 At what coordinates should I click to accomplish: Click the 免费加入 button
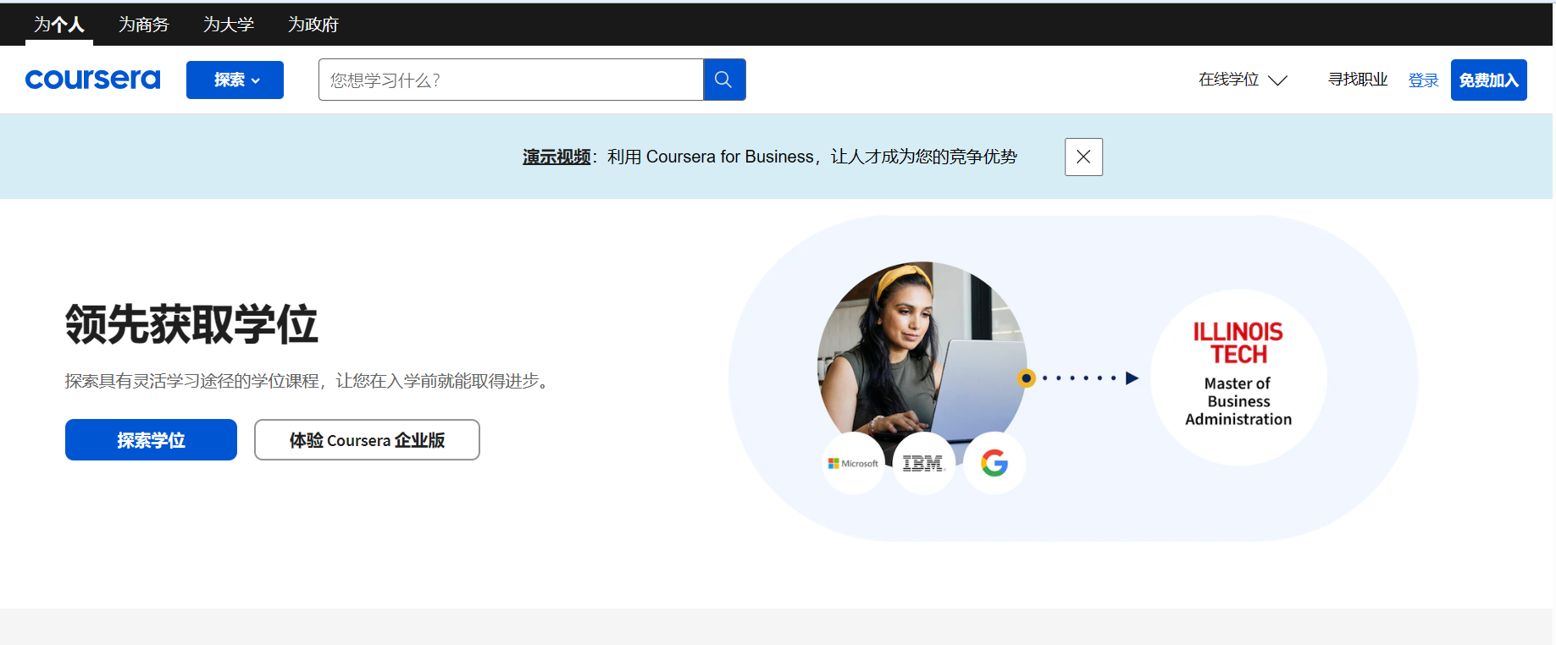coord(1488,80)
